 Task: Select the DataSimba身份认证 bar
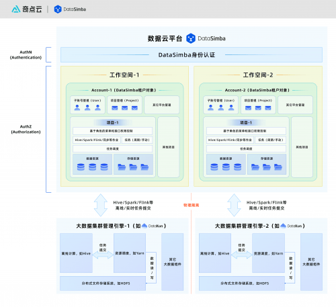192,54
